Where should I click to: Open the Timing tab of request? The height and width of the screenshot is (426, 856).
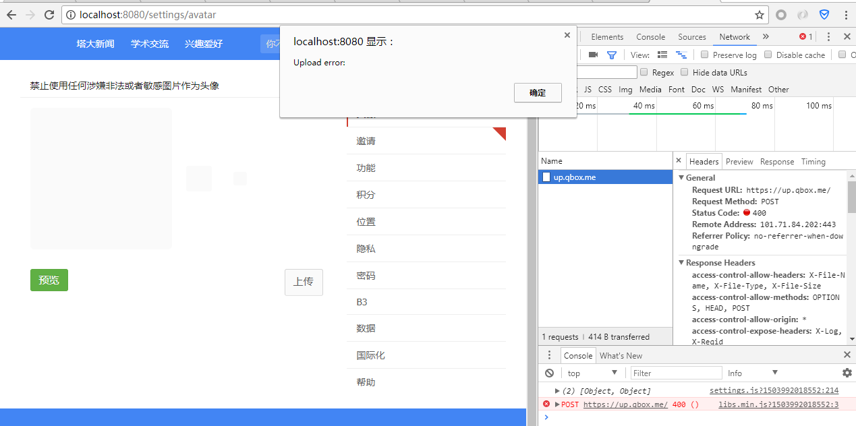click(813, 161)
